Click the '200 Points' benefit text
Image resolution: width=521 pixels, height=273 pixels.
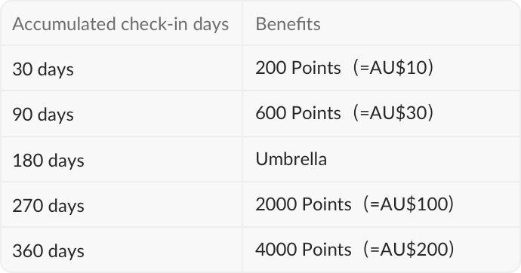pos(298,68)
